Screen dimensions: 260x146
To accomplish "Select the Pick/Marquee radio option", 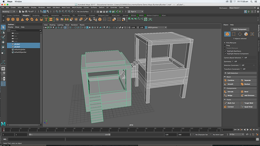I will 225,43.
